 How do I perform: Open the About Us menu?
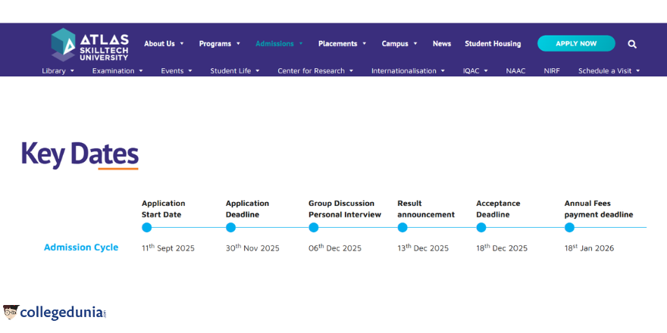[x=159, y=43]
